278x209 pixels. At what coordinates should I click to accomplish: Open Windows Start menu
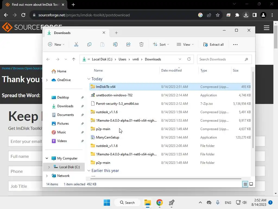107,202
